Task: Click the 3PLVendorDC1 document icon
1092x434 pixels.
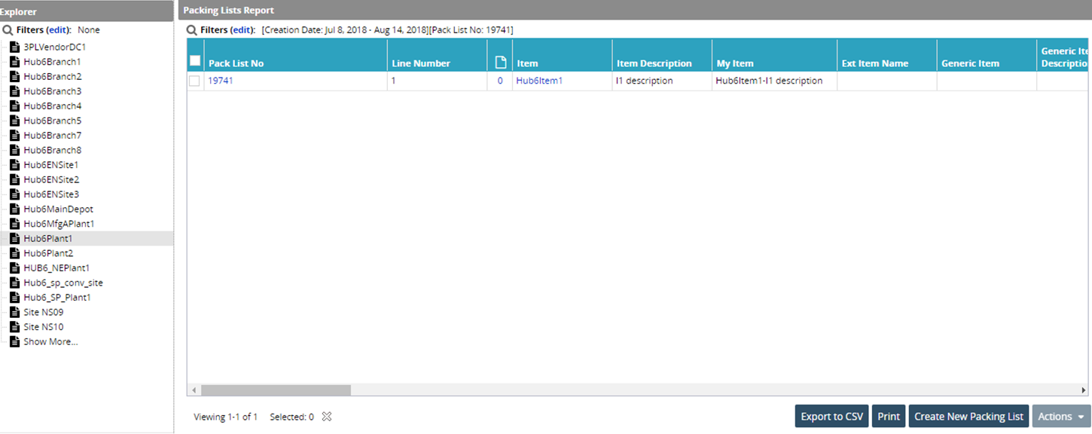Action: [x=14, y=47]
